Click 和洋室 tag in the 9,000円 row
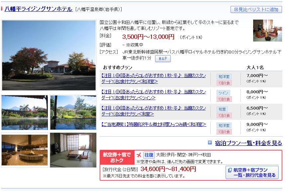 pos(224,126)
